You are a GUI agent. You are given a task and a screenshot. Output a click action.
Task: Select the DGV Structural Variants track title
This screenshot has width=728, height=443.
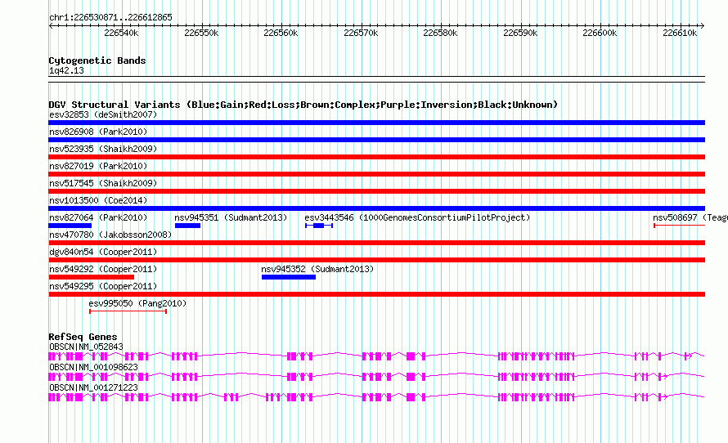[303, 105]
